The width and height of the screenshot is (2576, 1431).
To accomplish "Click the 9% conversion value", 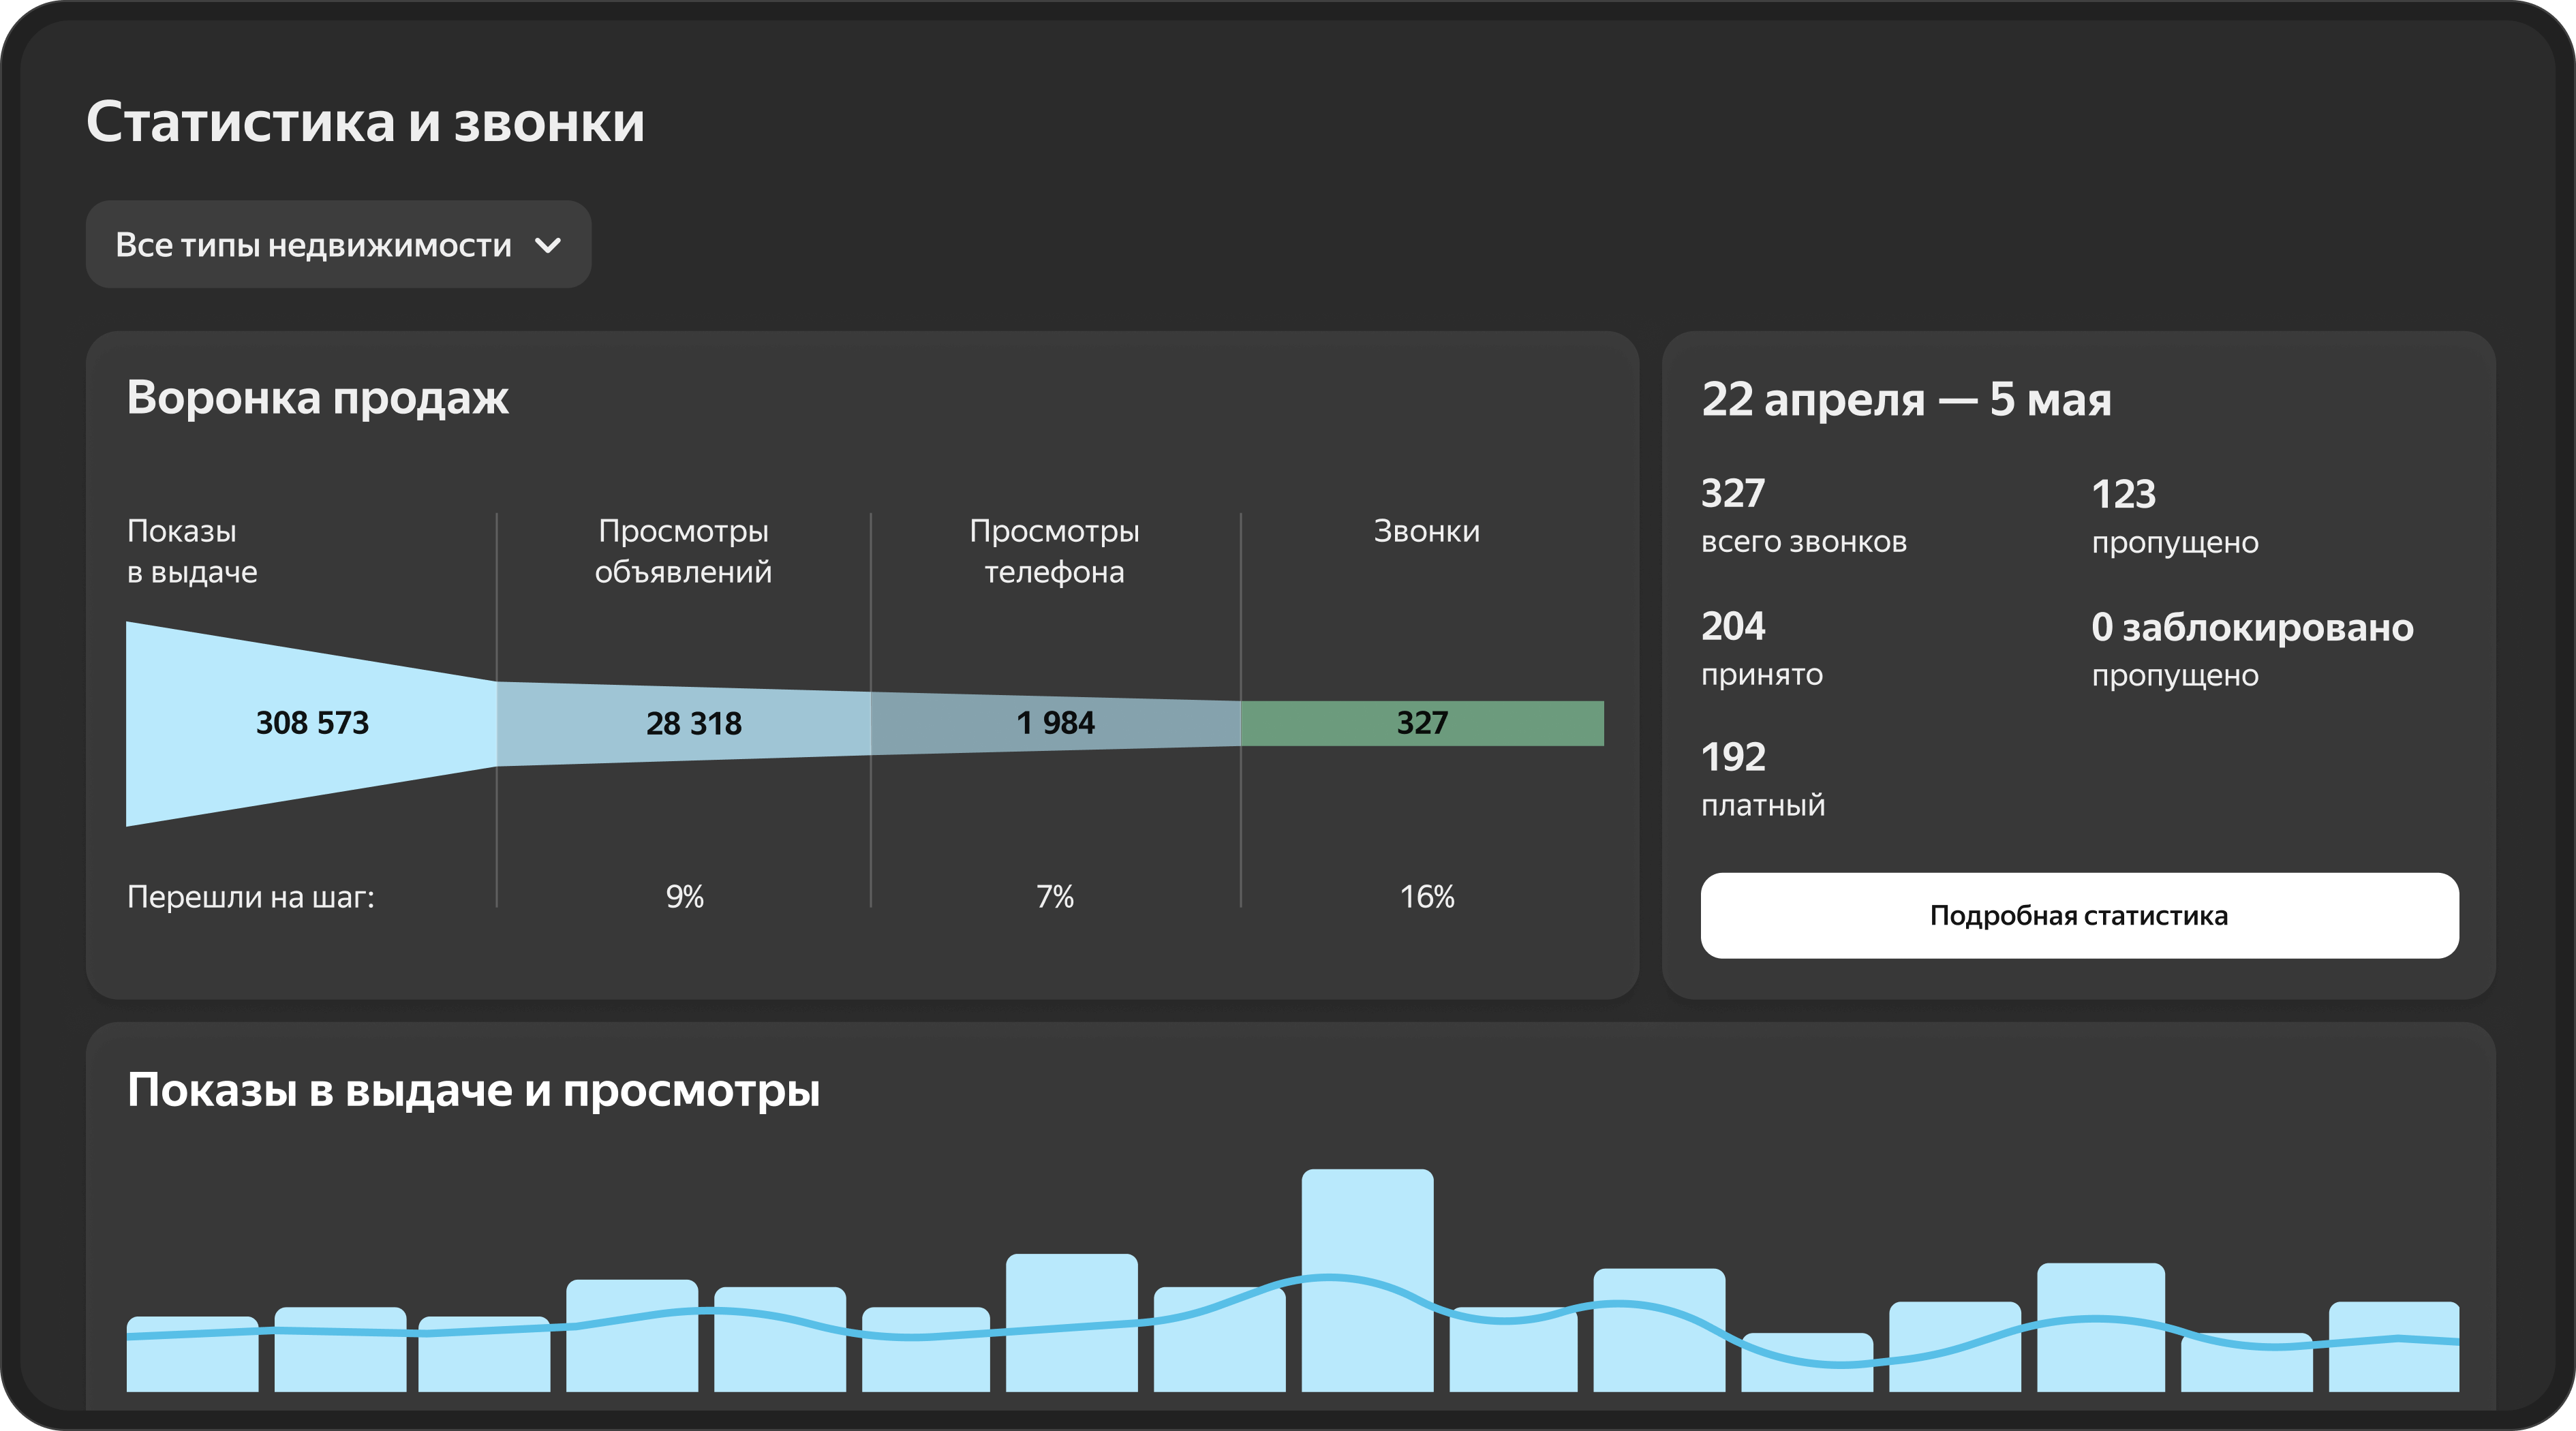I will point(685,897).
